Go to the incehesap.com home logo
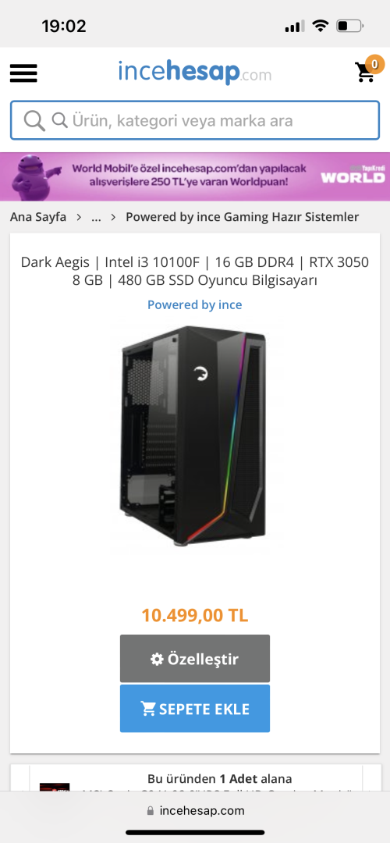390x843 pixels. click(x=195, y=72)
